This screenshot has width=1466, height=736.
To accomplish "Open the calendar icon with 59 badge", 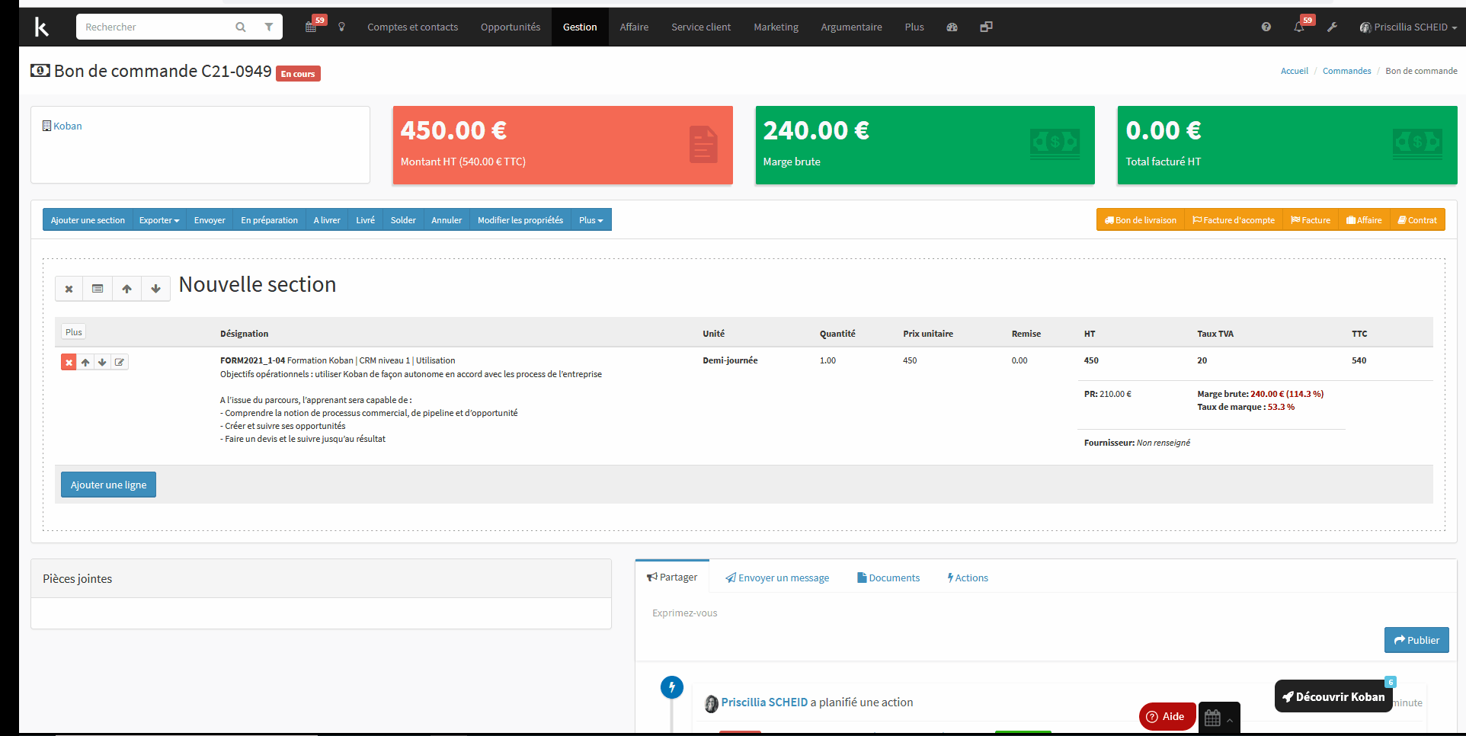I will pos(312,27).
